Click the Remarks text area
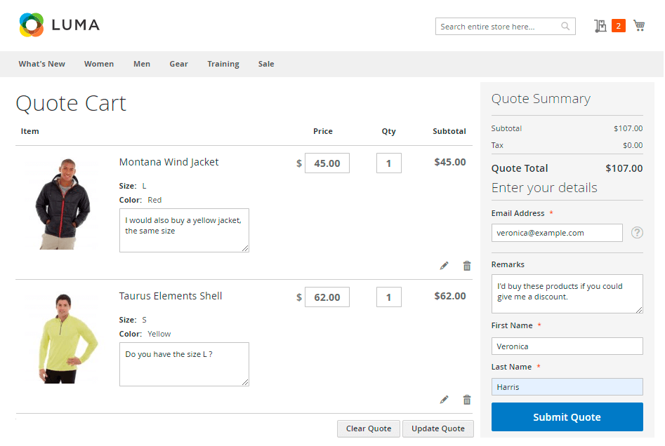Viewport: 665px width, 446px height. tap(567, 293)
